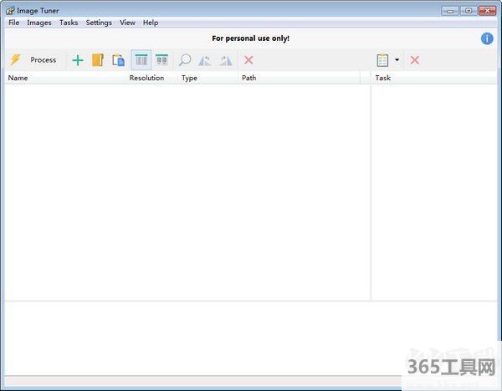
Task: Remove image using the red X icon
Action: point(248,60)
